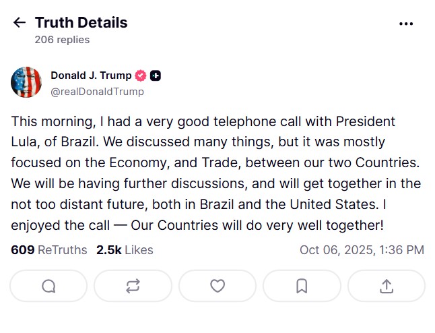Click the red verified badge
This screenshot has height=333, width=435.
coord(141,75)
